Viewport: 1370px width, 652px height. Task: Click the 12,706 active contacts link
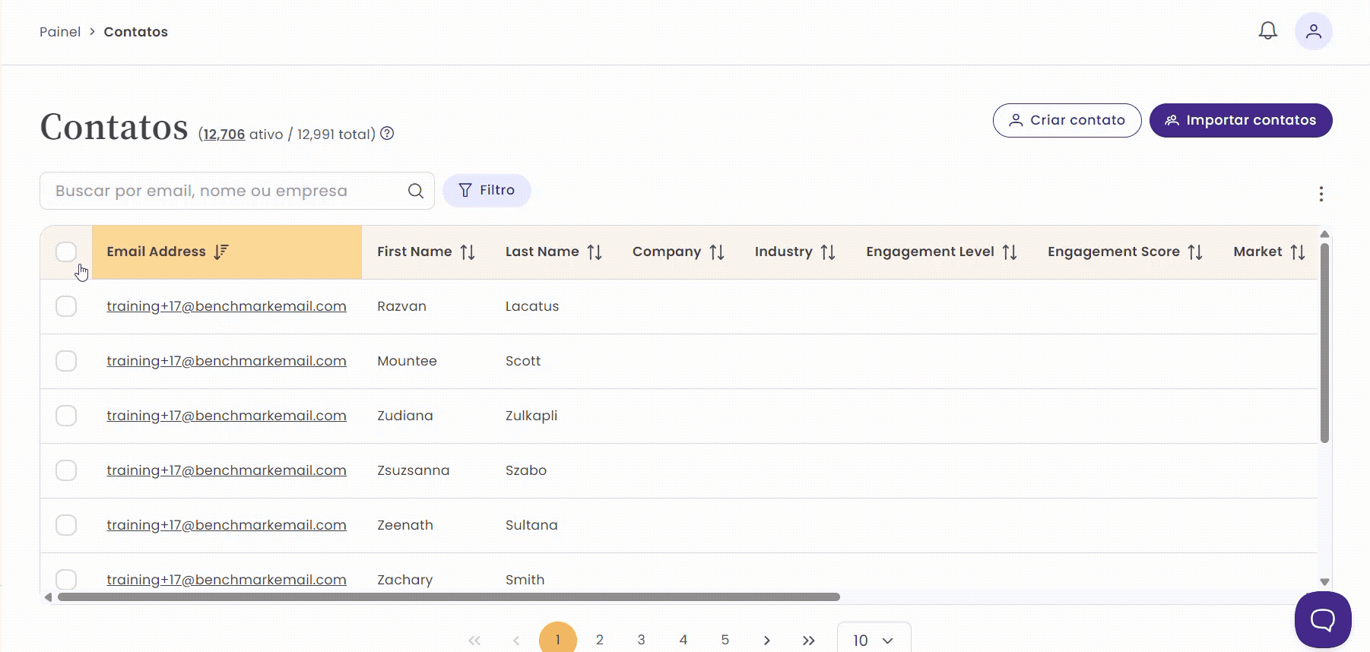pyautogui.click(x=224, y=135)
